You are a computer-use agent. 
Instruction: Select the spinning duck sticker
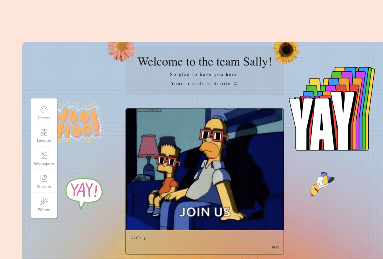pos(322,184)
